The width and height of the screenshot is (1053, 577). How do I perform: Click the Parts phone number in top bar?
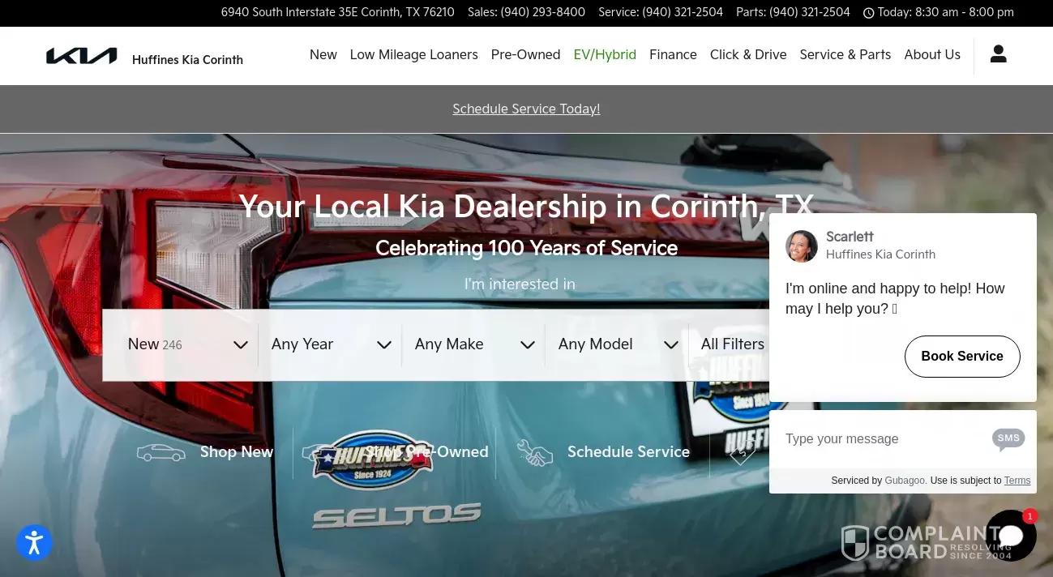coord(810,13)
